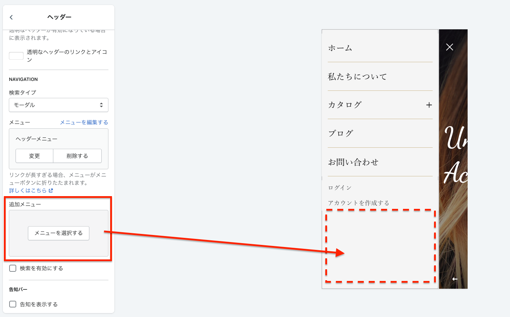510x317 pixels.
Task: Open the 詳しくはこちら external link
Action: coord(31,190)
